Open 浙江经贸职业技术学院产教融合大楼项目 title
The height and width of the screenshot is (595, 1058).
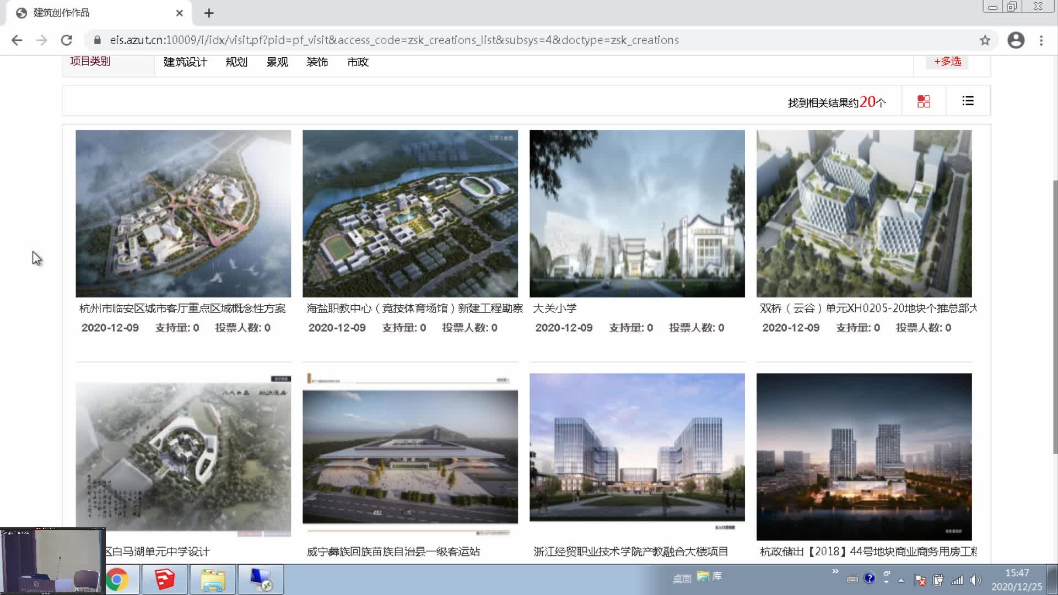(x=631, y=551)
